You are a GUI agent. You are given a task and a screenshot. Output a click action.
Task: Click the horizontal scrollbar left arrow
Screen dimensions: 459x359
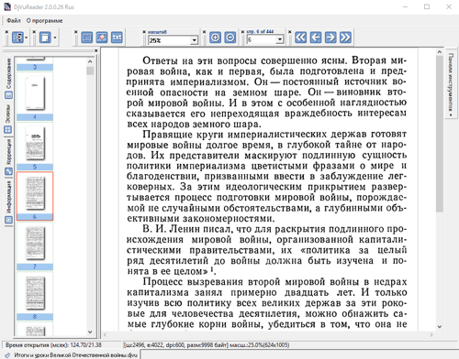click(x=105, y=335)
